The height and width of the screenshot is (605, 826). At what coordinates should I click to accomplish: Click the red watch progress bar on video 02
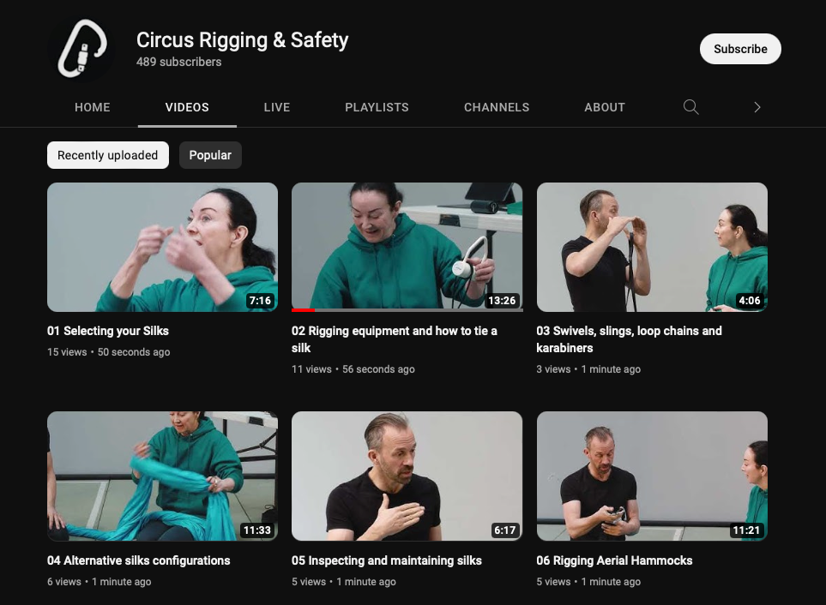(x=303, y=310)
